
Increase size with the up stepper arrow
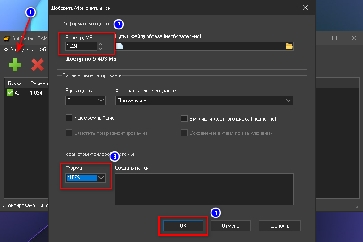(101, 44)
